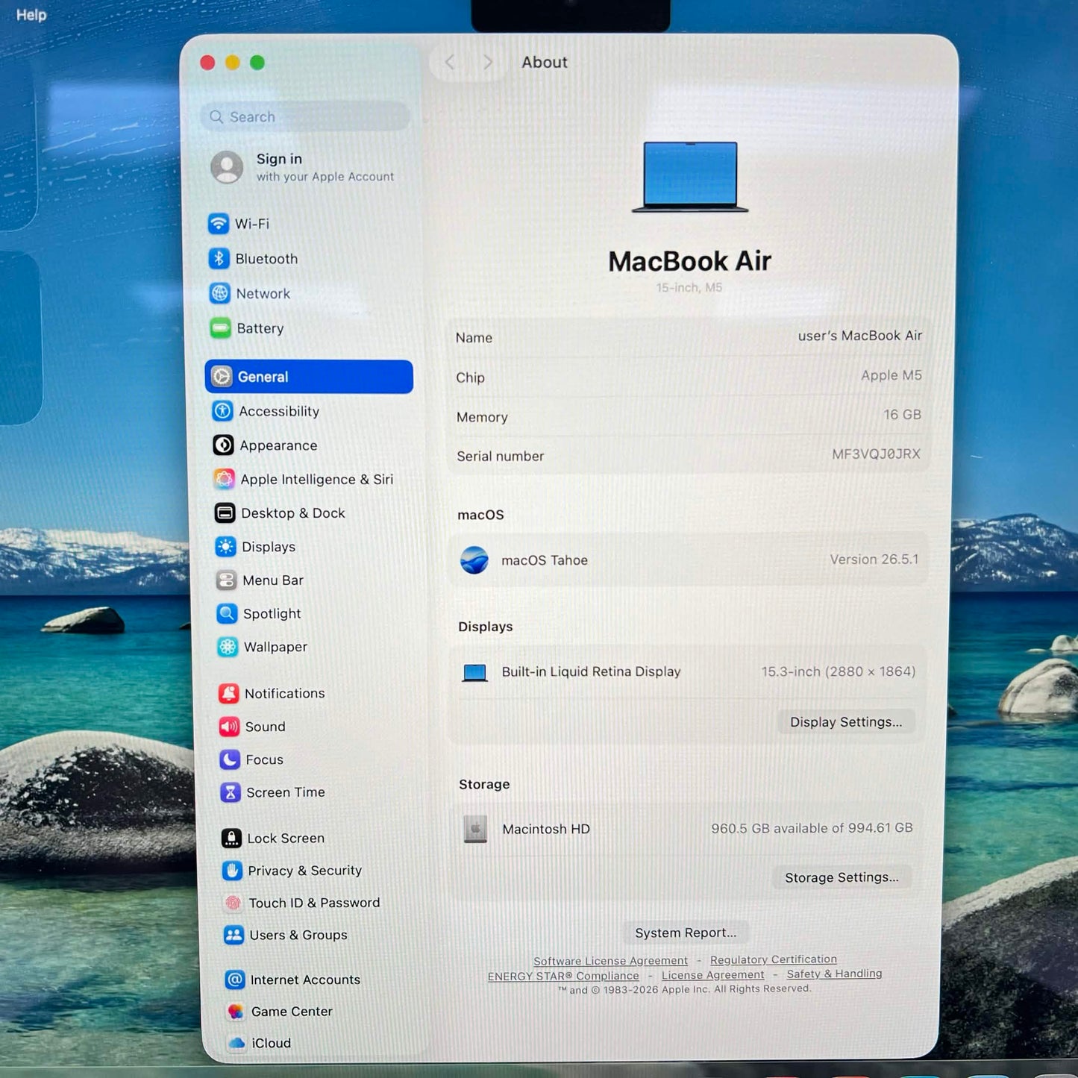Click the Screen Time hourglass icon

[x=231, y=792]
